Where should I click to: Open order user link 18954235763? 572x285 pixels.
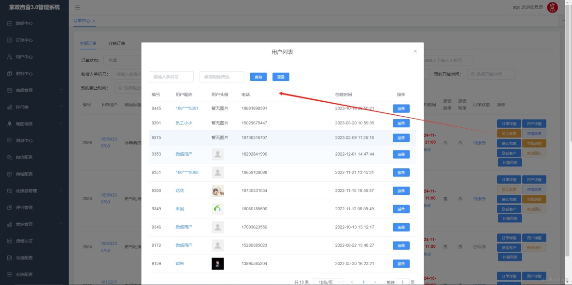pos(109,143)
